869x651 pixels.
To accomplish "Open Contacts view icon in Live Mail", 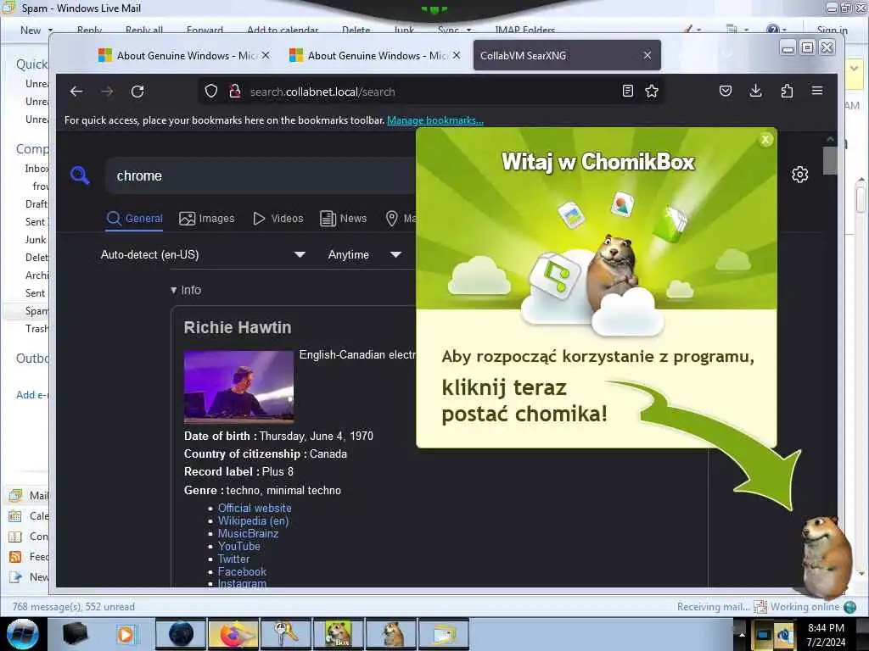I will [15, 537].
